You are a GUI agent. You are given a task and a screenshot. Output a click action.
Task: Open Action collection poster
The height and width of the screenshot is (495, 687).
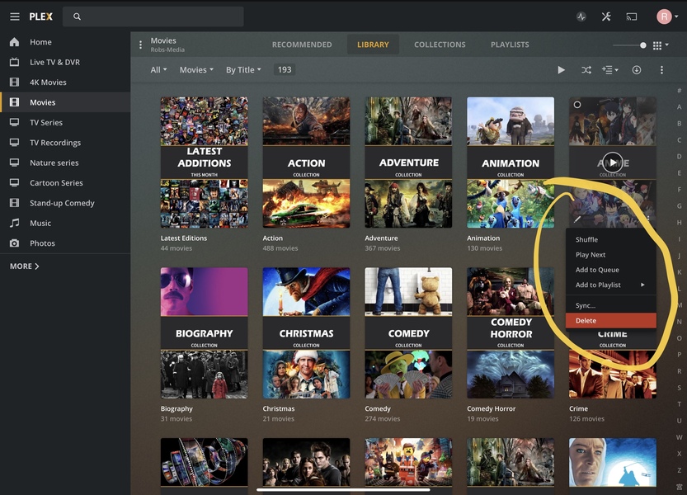tap(306, 163)
